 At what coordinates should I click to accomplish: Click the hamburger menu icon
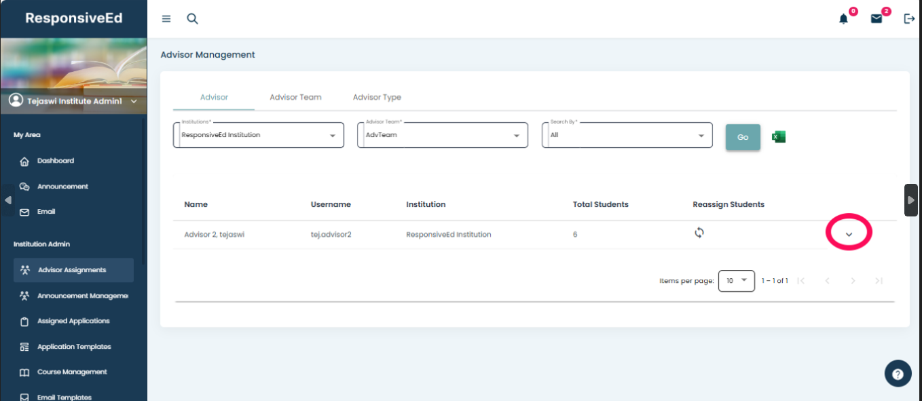pyautogui.click(x=166, y=19)
